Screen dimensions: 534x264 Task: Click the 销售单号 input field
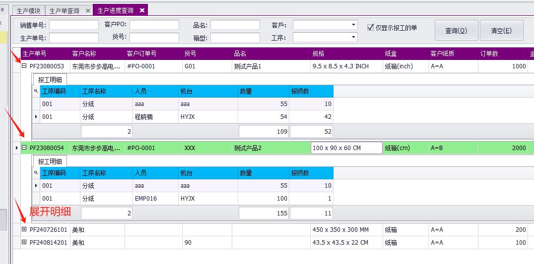pos(73,25)
